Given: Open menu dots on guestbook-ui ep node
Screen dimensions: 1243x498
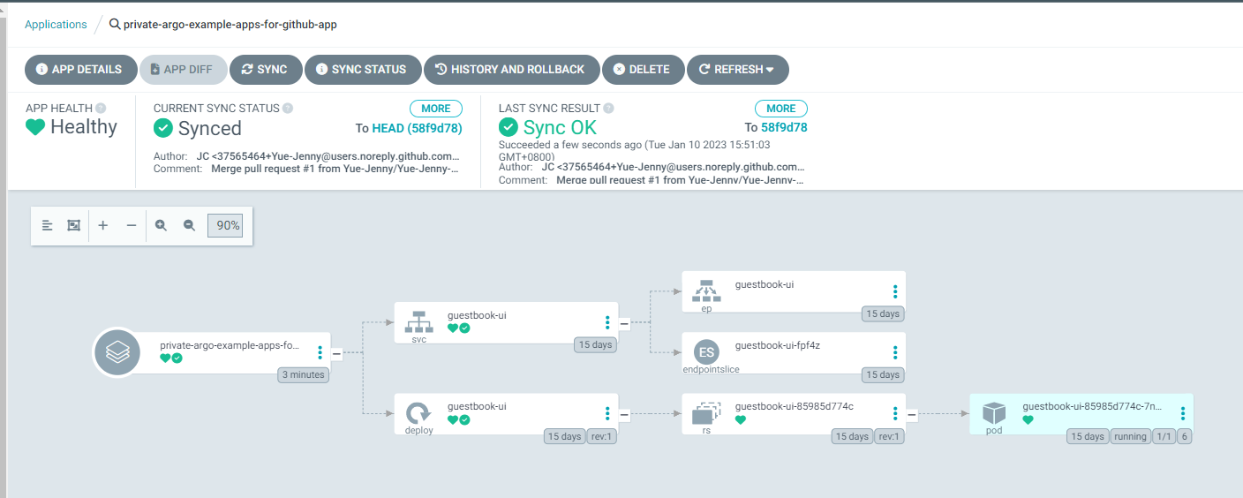Looking at the screenshot, I should tap(895, 291).
